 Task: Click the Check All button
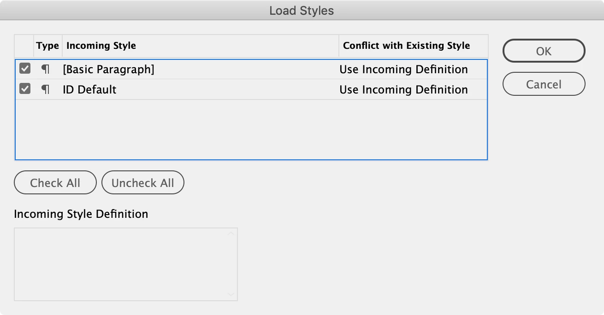tap(55, 183)
